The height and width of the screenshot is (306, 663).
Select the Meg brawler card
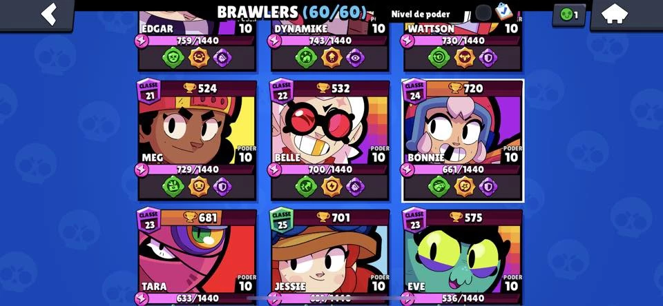pos(197,140)
